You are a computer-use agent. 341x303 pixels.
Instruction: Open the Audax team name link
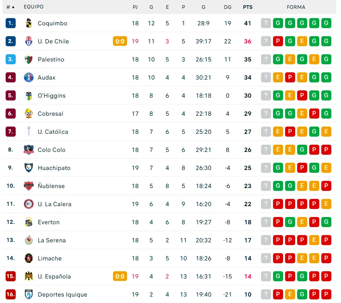coord(47,78)
